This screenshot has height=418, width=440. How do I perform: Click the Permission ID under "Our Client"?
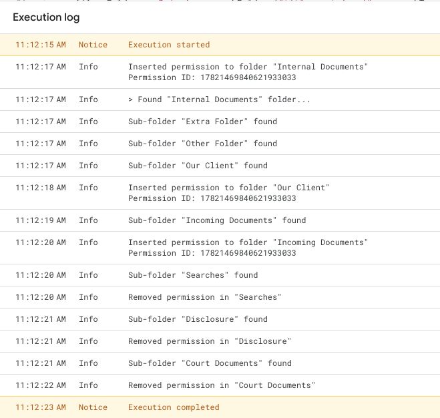[x=212, y=198]
